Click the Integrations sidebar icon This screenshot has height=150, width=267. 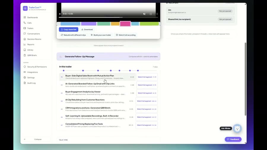[25, 72]
